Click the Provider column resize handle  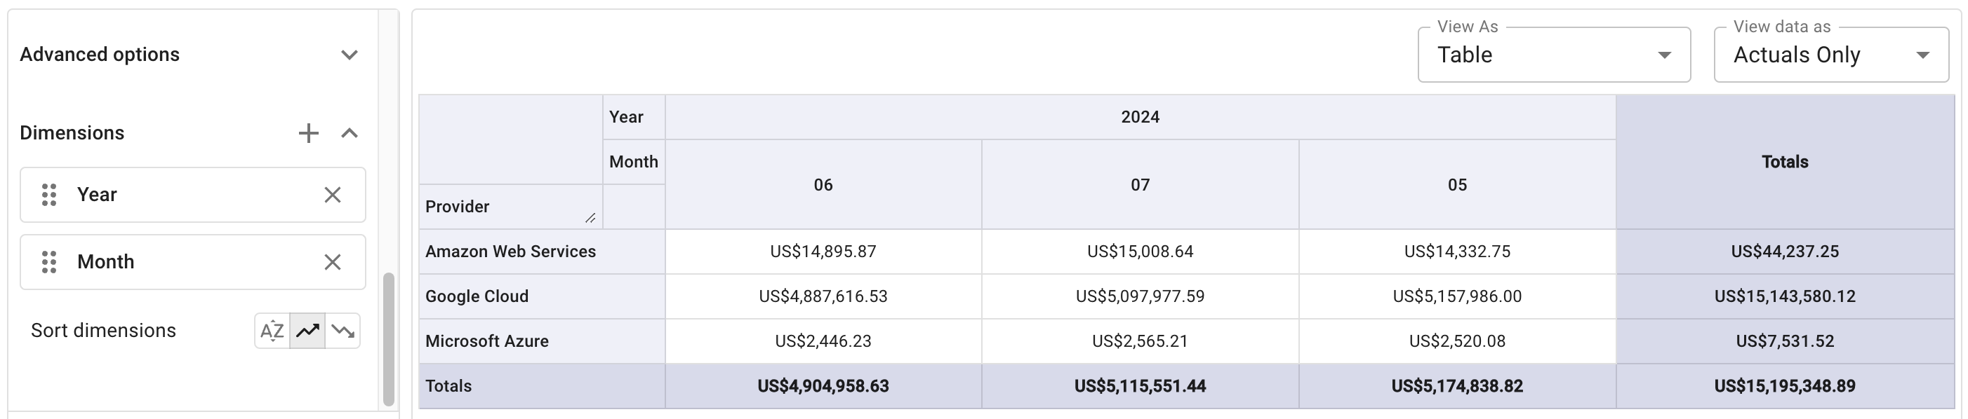pyautogui.click(x=590, y=219)
